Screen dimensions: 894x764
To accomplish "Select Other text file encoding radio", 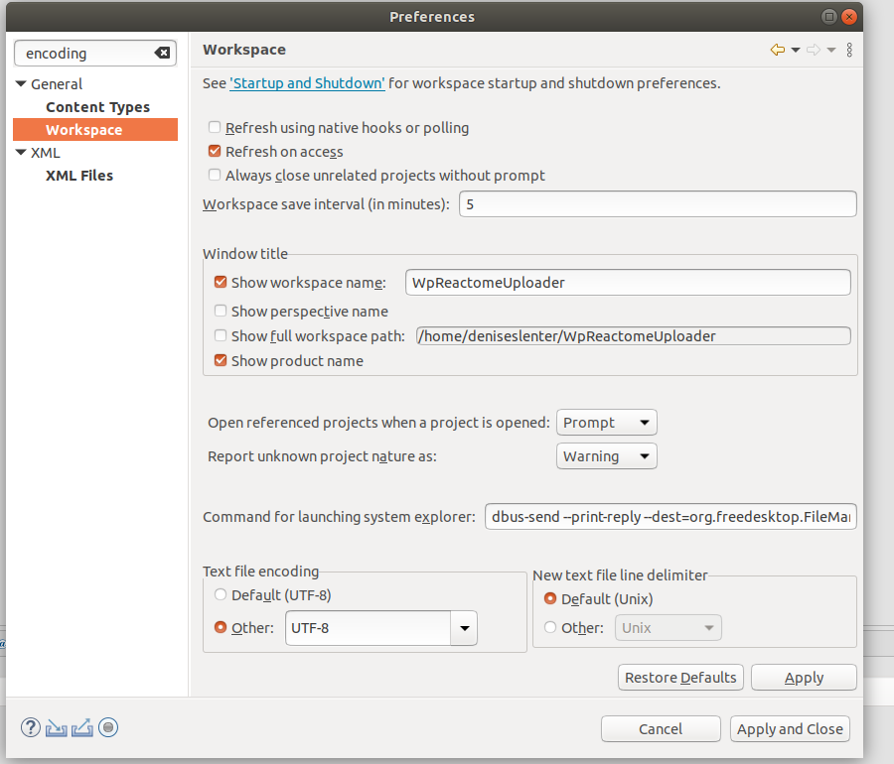I will point(221,627).
